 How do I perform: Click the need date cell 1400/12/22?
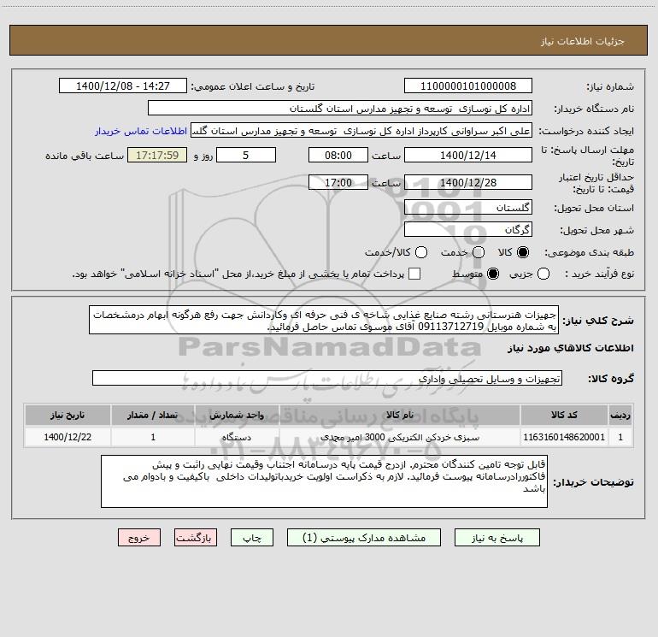[x=68, y=437]
